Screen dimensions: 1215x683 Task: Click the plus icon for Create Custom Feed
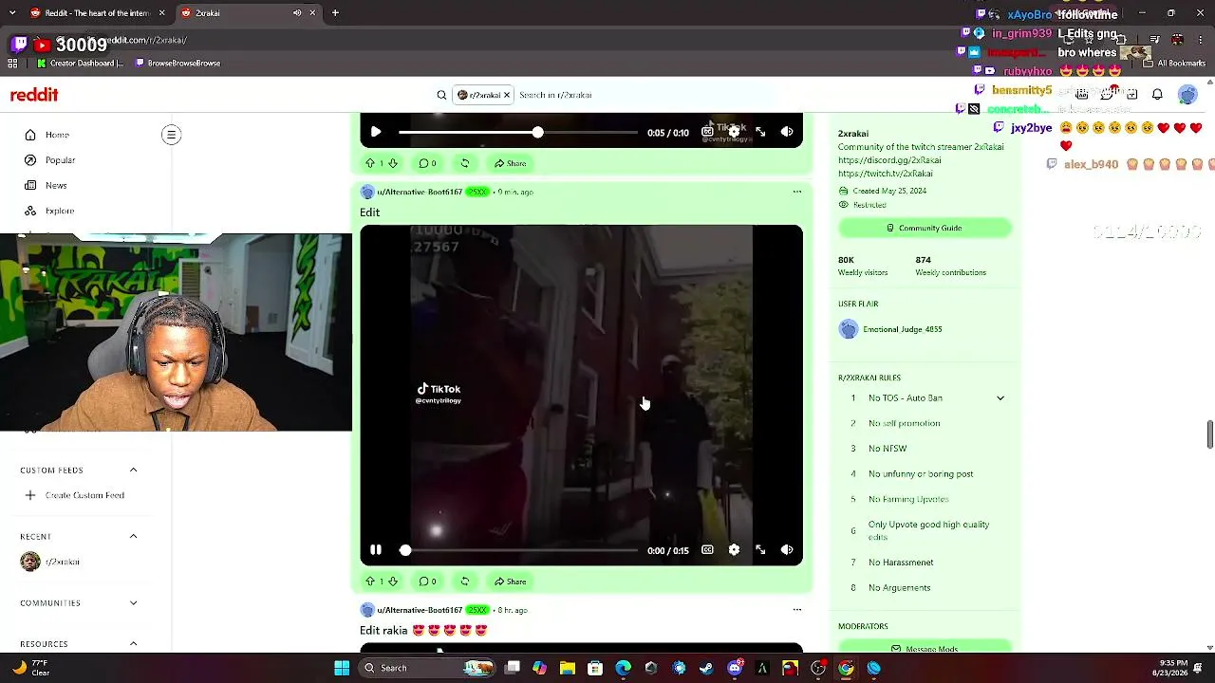(x=30, y=495)
